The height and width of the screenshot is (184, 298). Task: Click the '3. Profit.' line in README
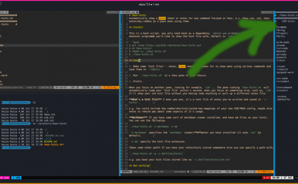coord(136,82)
